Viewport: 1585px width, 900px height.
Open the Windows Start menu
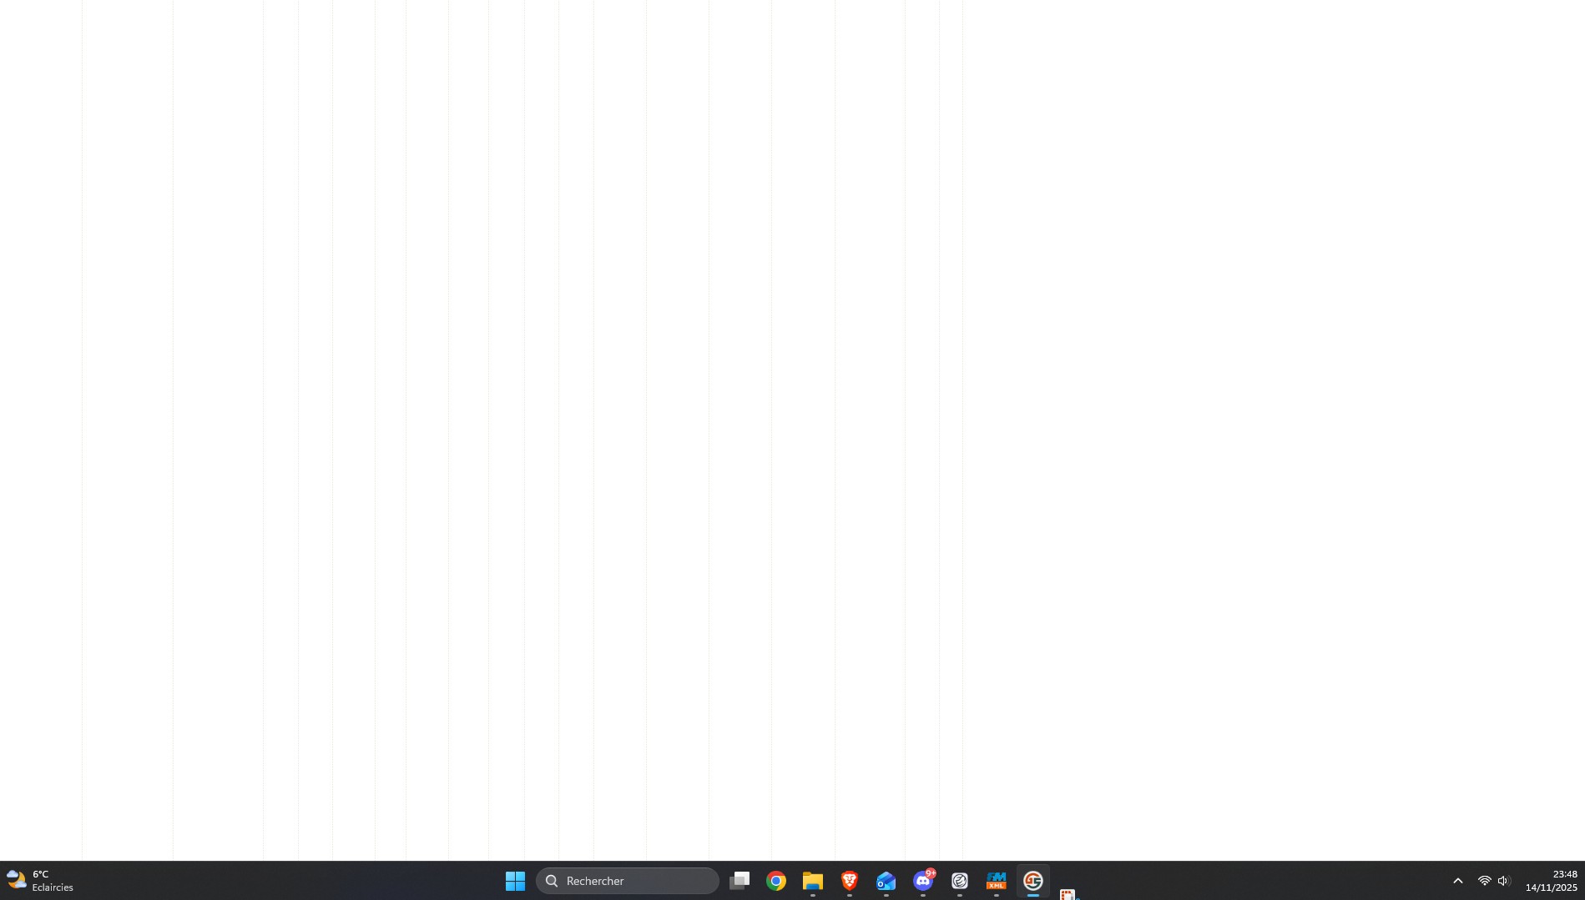pyautogui.click(x=515, y=881)
